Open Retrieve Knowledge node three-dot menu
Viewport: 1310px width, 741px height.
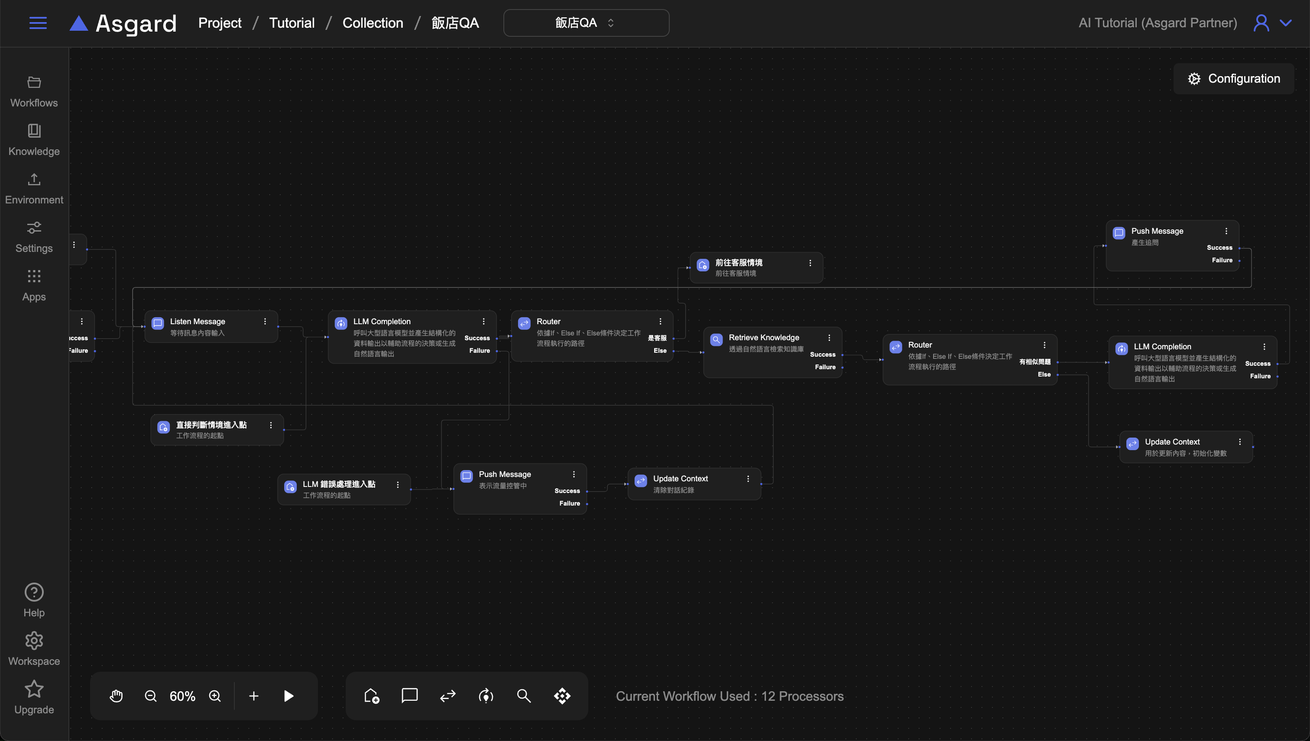click(829, 338)
